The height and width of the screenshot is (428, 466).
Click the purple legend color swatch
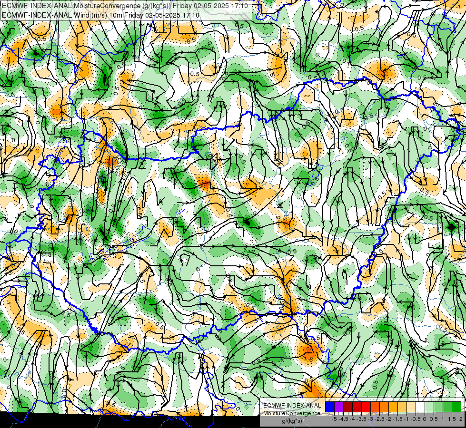[339, 407]
